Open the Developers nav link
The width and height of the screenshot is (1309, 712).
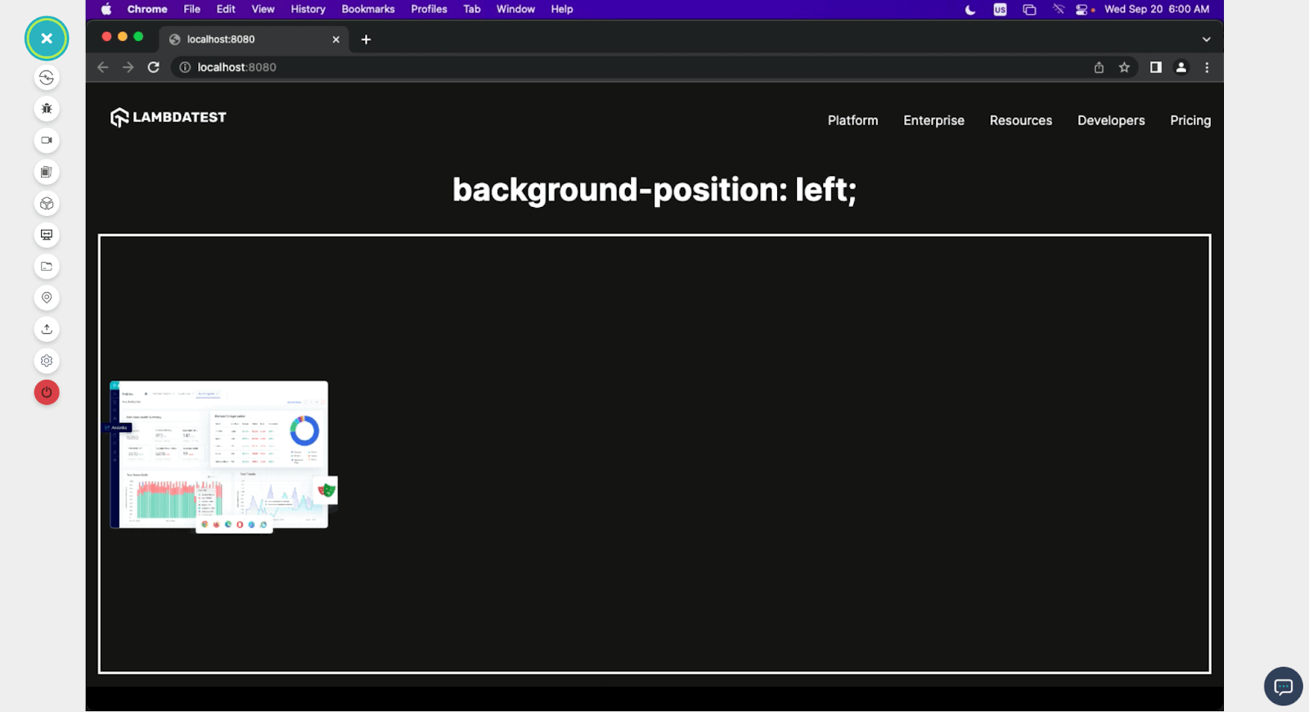click(x=1111, y=120)
